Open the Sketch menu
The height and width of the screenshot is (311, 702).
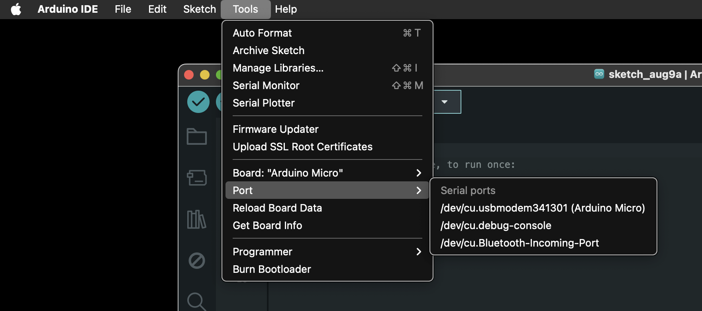point(200,9)
